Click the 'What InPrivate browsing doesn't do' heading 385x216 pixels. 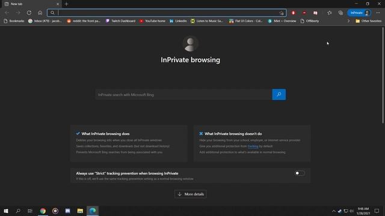[x=233, y=134]
